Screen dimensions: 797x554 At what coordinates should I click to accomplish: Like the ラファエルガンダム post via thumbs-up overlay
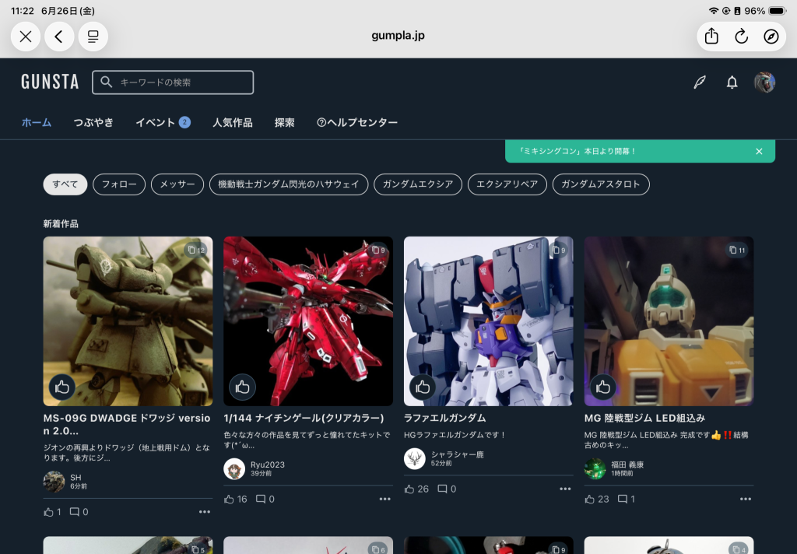(423, 387)
